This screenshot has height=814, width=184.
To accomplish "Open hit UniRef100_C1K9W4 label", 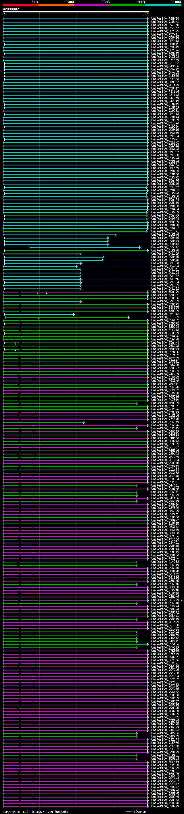I will (165, 235).
